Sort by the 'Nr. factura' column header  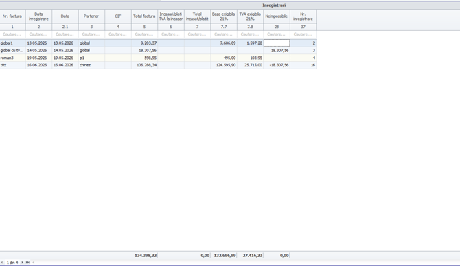pos(12,16)
